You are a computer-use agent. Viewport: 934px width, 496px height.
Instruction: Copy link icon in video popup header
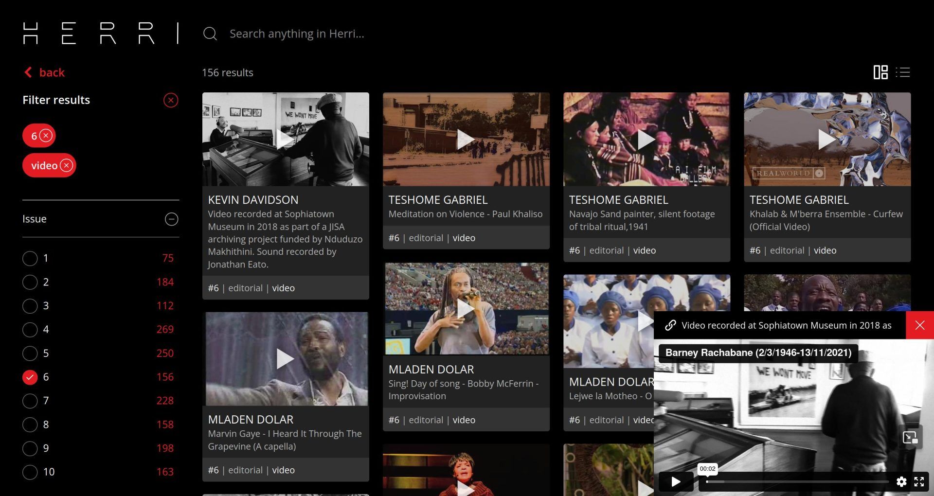pyautogui.click(x=670, y=325)
